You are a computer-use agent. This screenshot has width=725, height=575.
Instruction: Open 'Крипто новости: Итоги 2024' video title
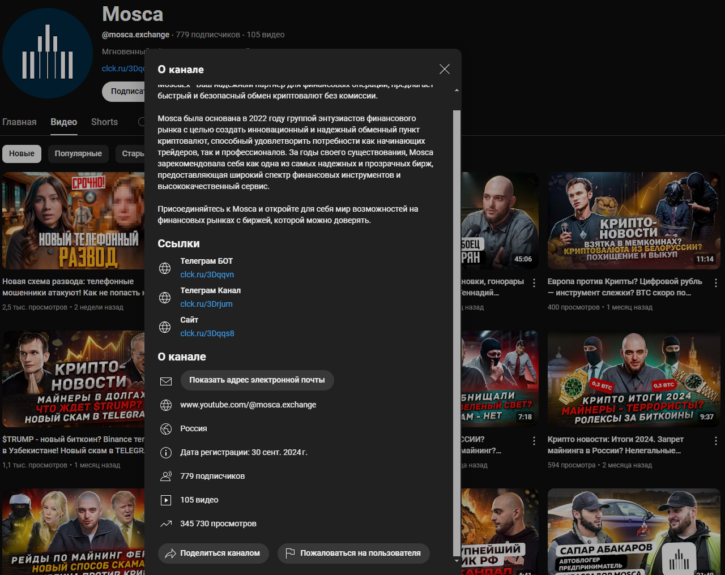[616, 445]
